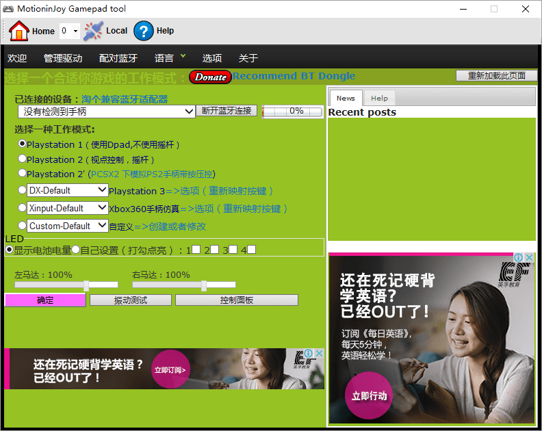Switch to the News tab
542x431 pixels.
pos(346,98)
